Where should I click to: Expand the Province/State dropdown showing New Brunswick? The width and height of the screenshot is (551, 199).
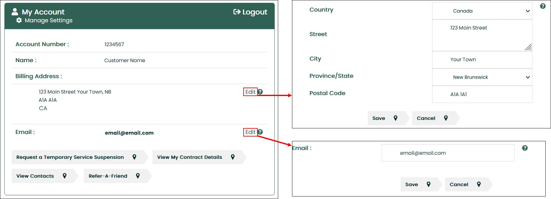pos(482,77)
